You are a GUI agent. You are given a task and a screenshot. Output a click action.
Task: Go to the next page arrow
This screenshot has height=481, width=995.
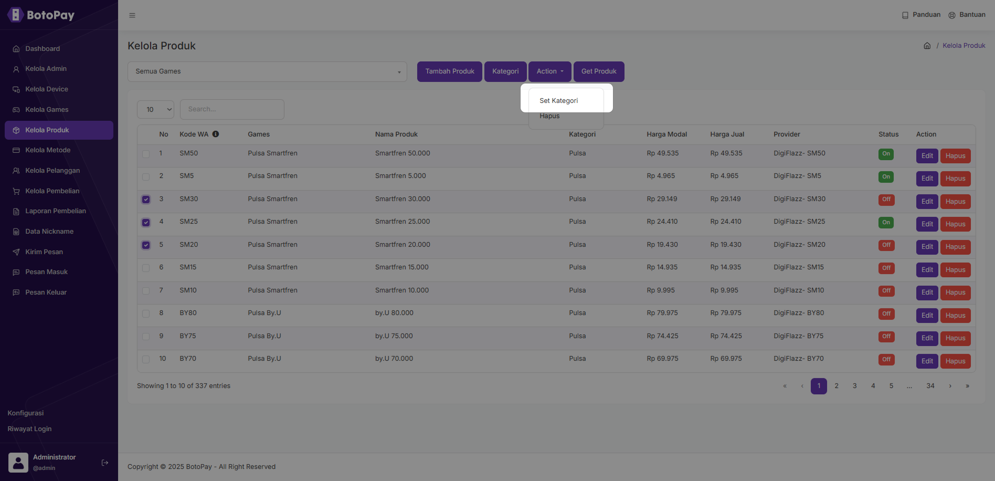950,386
